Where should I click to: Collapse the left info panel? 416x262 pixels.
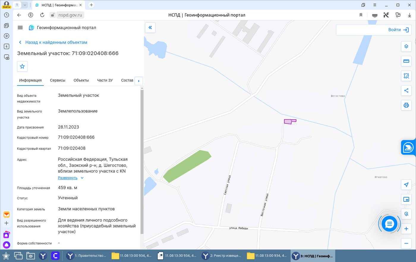click(x=150, y=28)
